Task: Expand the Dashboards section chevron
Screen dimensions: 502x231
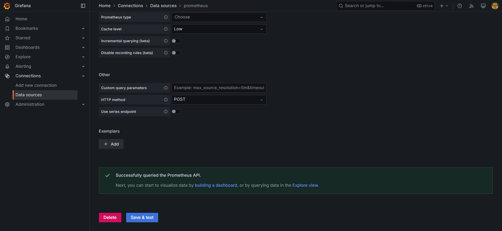Action: coord(83,47)
